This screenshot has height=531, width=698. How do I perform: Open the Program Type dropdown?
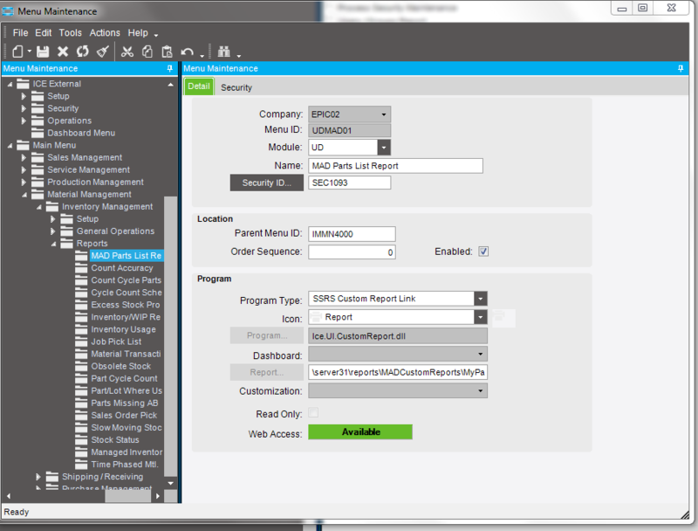pos(479,300)
